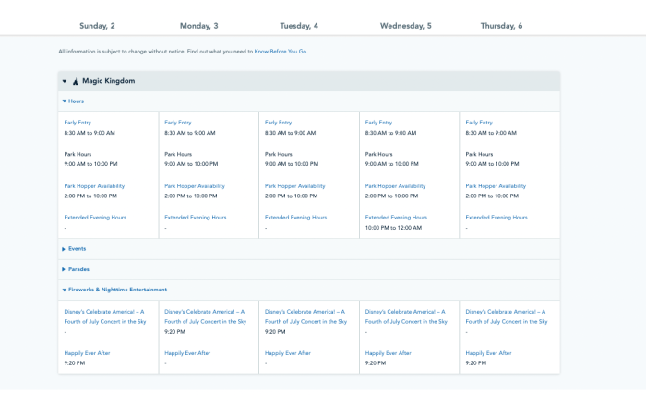Click Thursday's 2:00 PM to 10:00 PM text
Screen dimensions: 646x403
(x=492, y=196)
